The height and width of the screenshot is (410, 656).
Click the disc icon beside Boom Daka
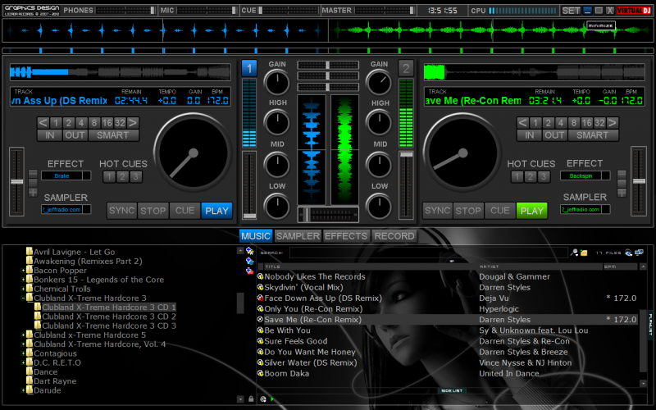(x=260, y=373)
